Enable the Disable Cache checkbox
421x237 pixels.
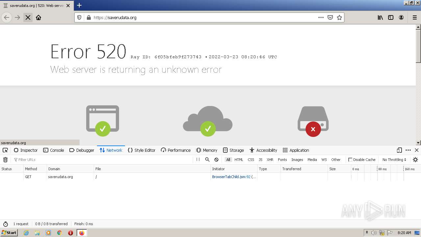click(350, 160)
